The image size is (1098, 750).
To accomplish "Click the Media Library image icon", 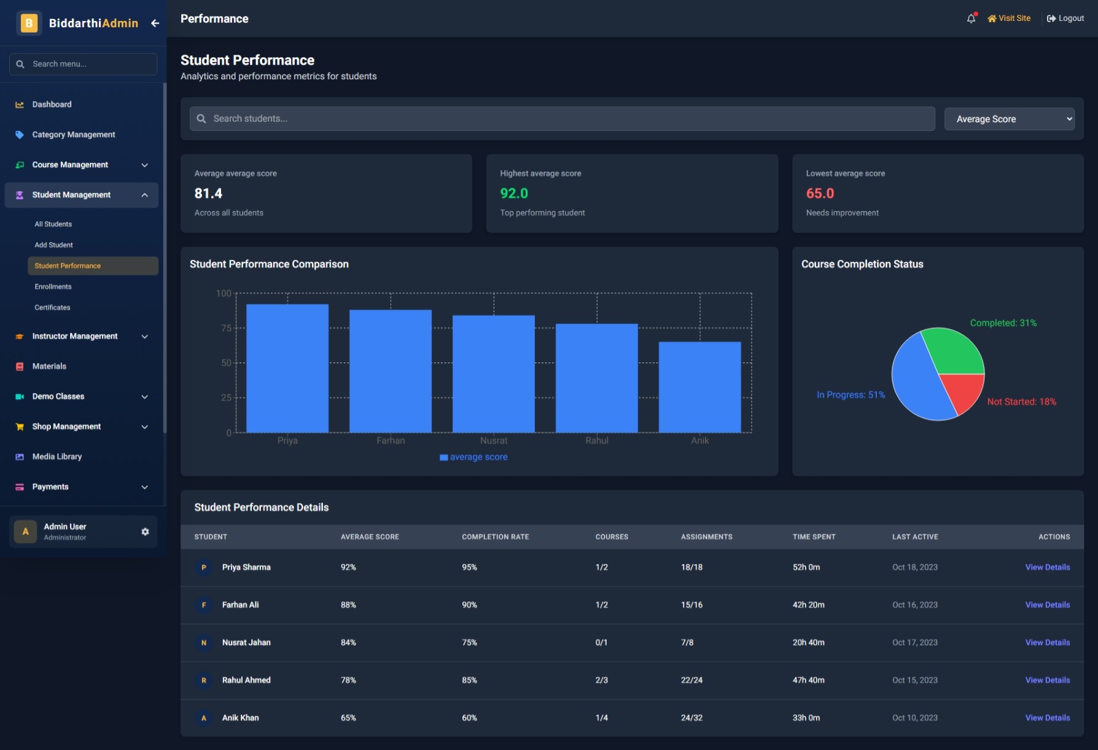I will [x=20, y=456].
